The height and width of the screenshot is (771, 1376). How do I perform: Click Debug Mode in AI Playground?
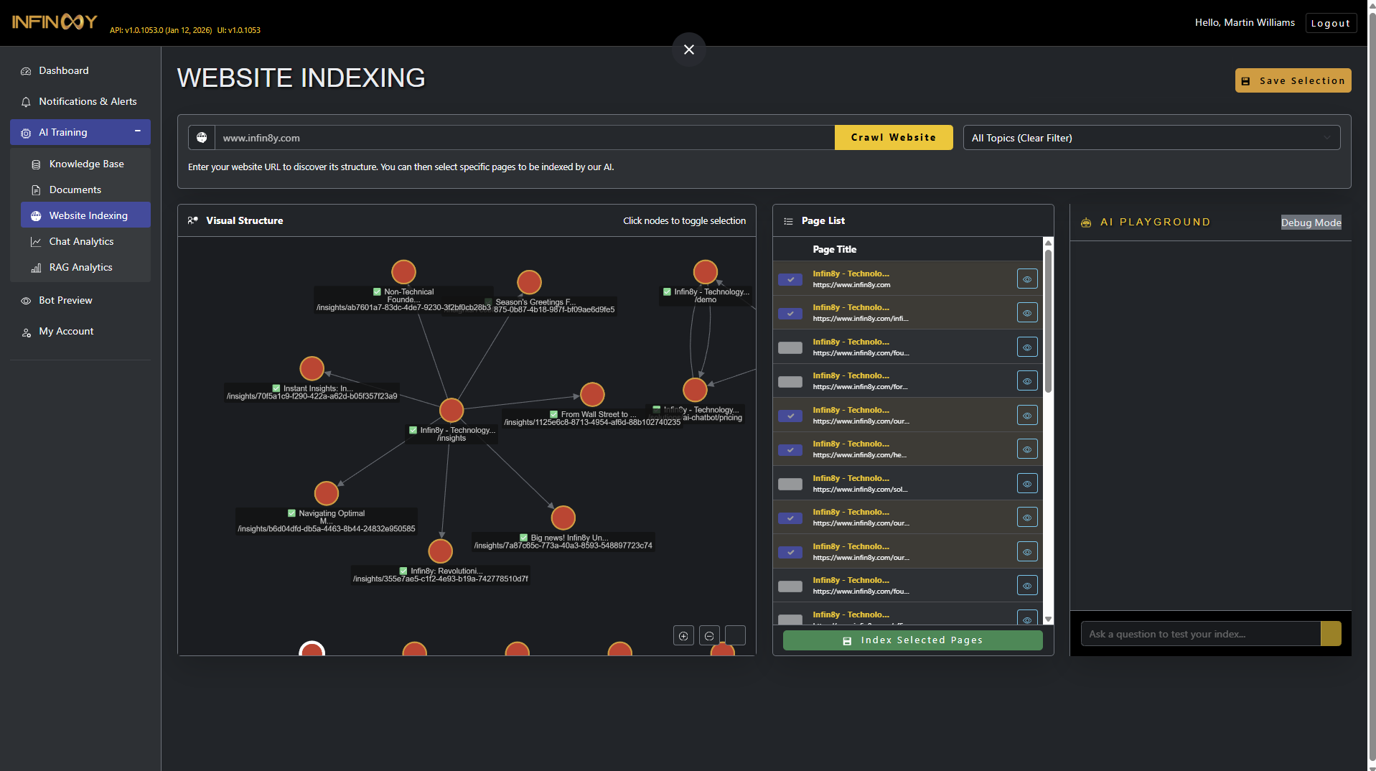(x=1311, y=223)
